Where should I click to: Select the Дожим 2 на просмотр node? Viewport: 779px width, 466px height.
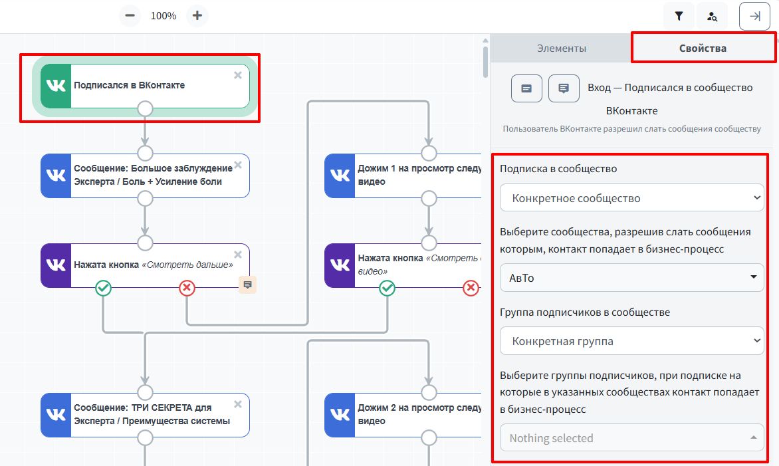click(403, 415)
